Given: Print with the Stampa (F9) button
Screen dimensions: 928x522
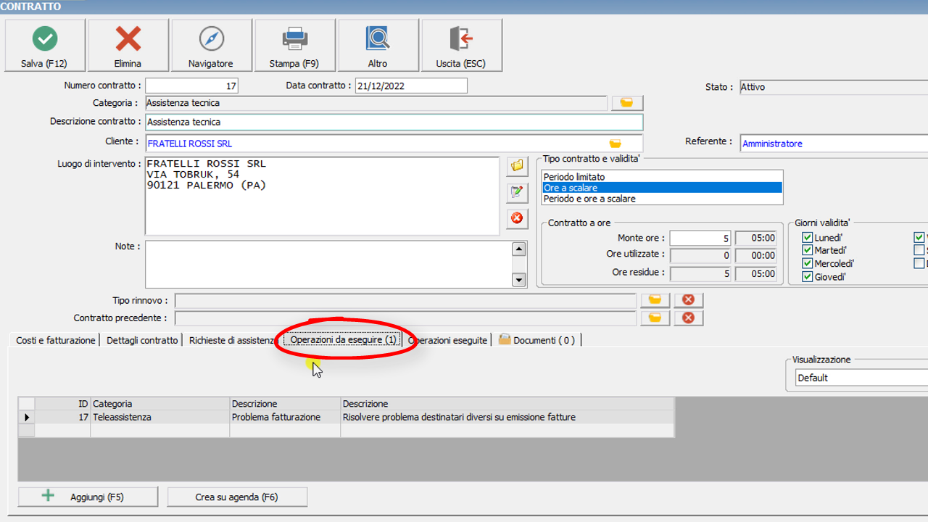Looking at the screenshot, I should 294,46.
